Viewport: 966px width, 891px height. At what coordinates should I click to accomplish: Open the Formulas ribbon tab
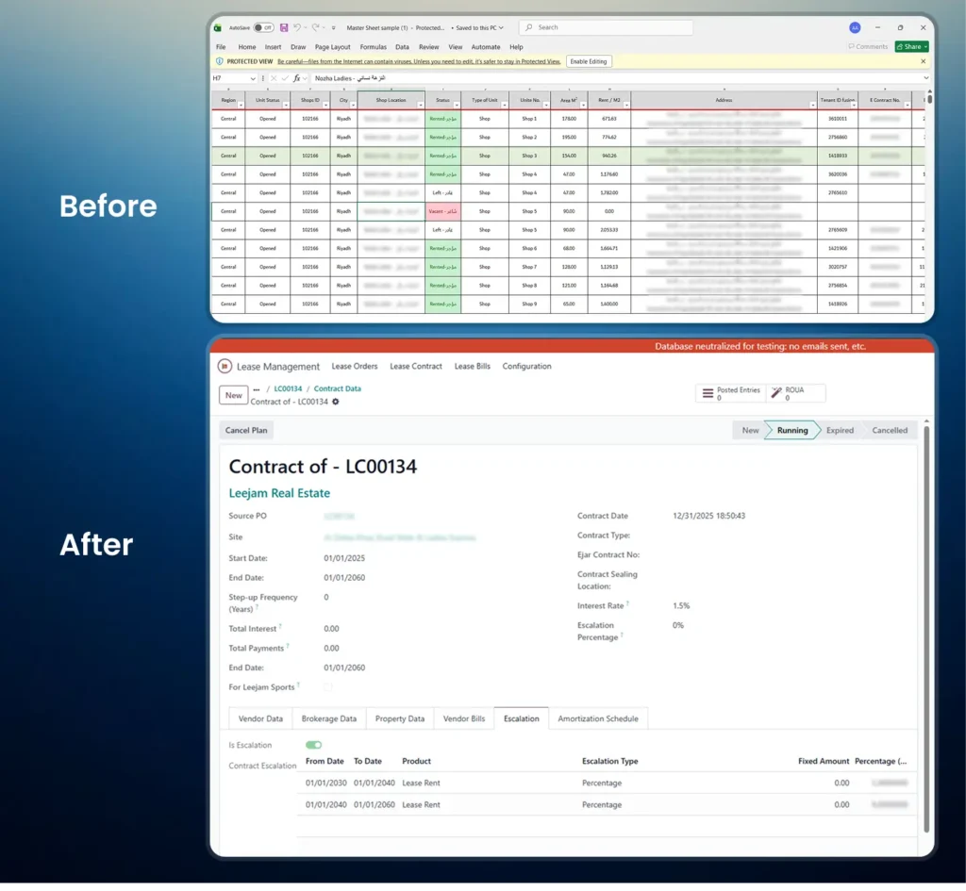coord(374,47)
